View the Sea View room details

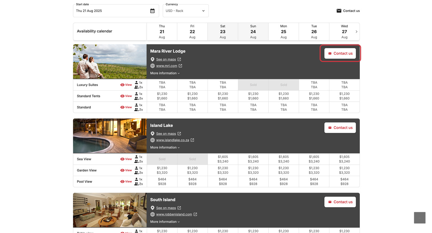(x=126, y=159)
